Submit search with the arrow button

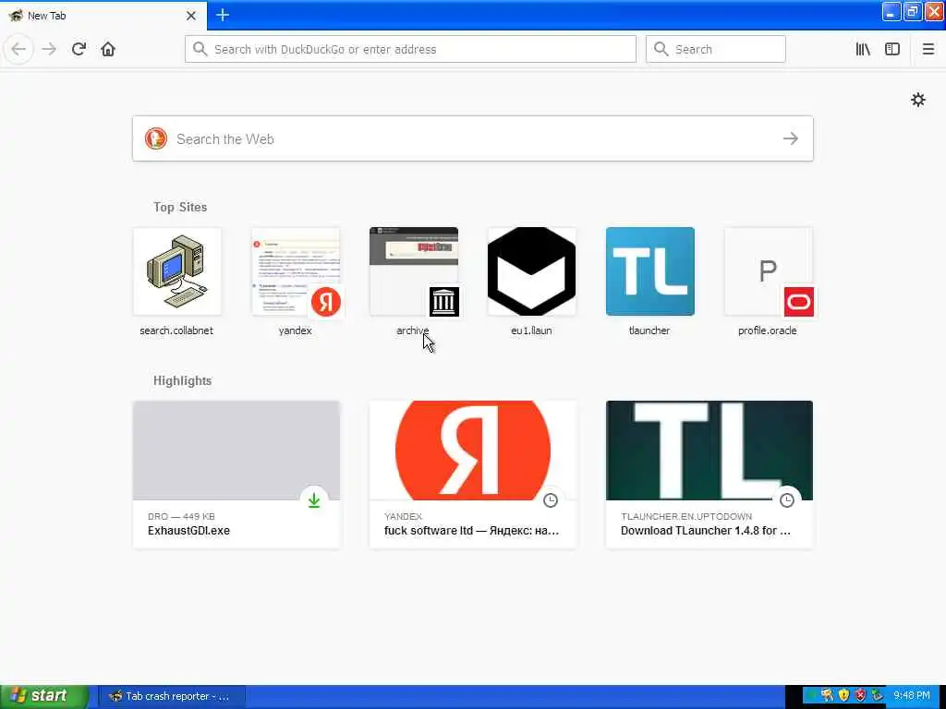[x=791, y=138]
